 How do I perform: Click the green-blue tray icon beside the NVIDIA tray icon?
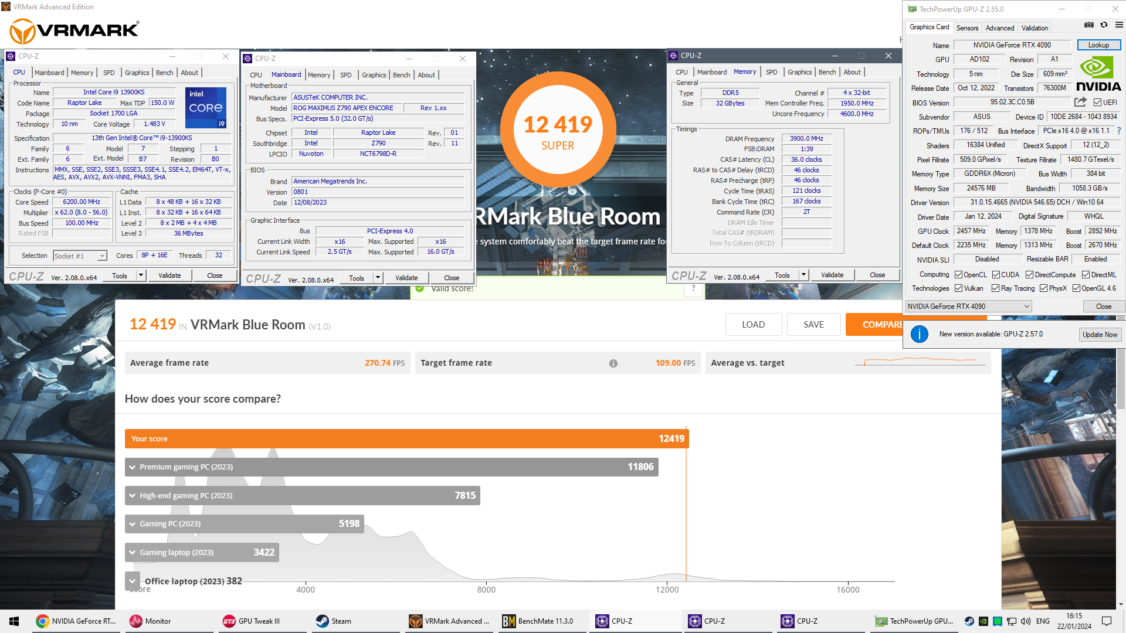point(998,621)
